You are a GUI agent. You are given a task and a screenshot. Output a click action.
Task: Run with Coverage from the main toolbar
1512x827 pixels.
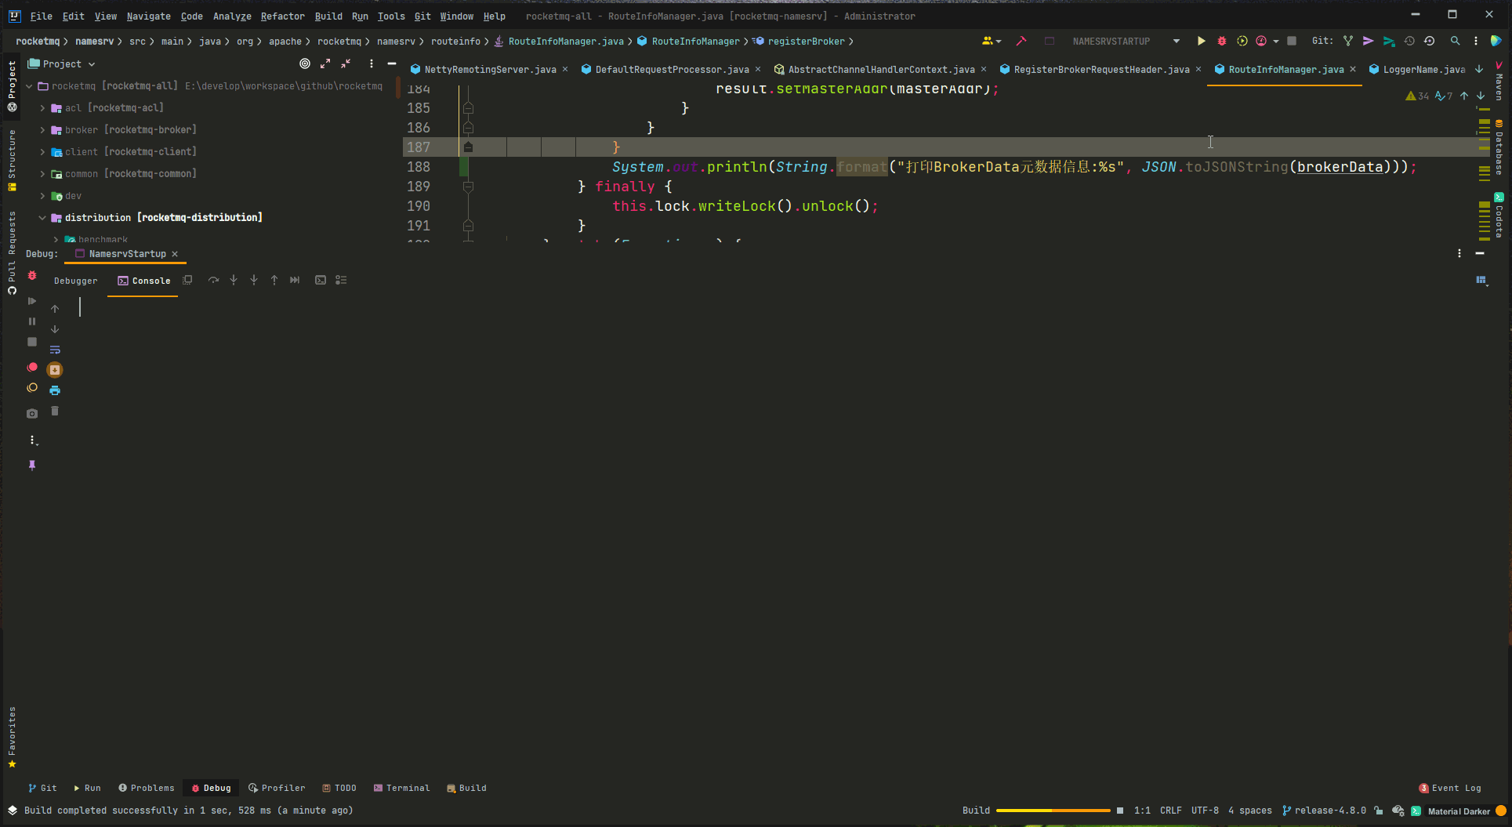point(1242,41)
